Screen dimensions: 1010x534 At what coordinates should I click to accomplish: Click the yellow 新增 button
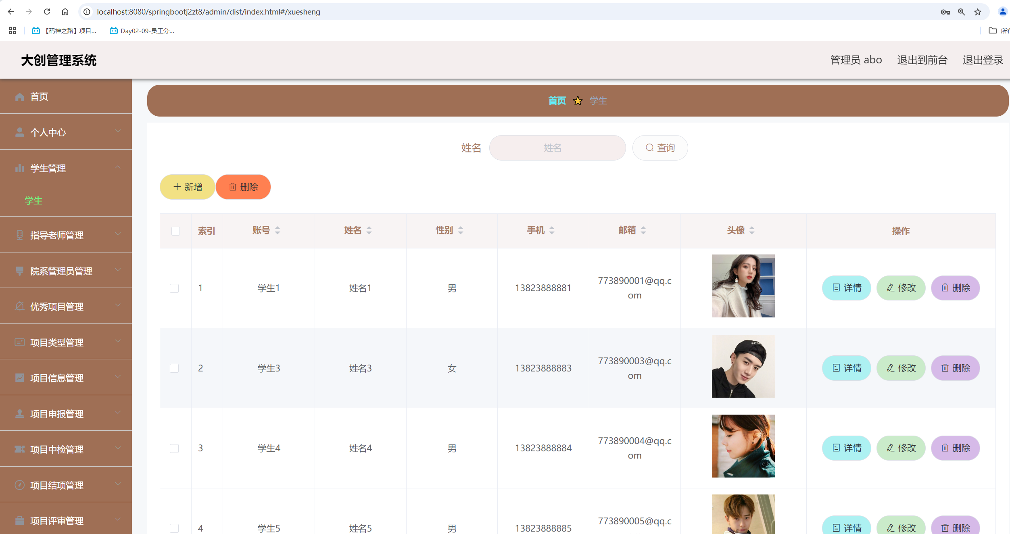tap(188, 187)
